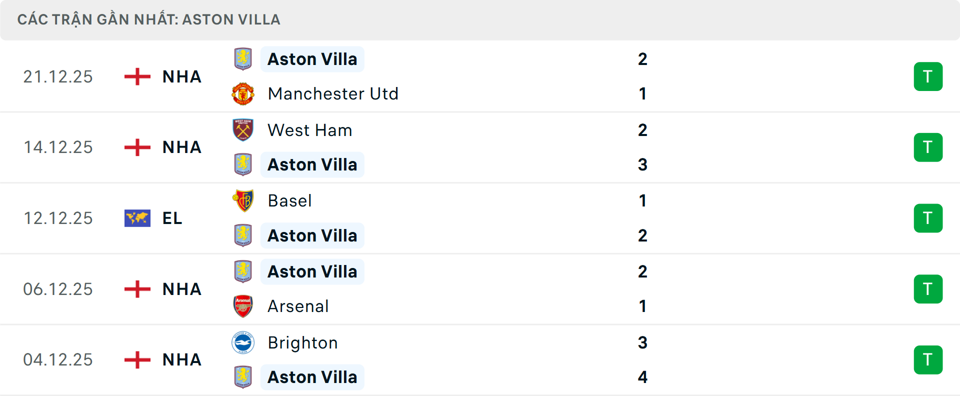
Task: Click the date 21.12.25
Action: point(58,76)
